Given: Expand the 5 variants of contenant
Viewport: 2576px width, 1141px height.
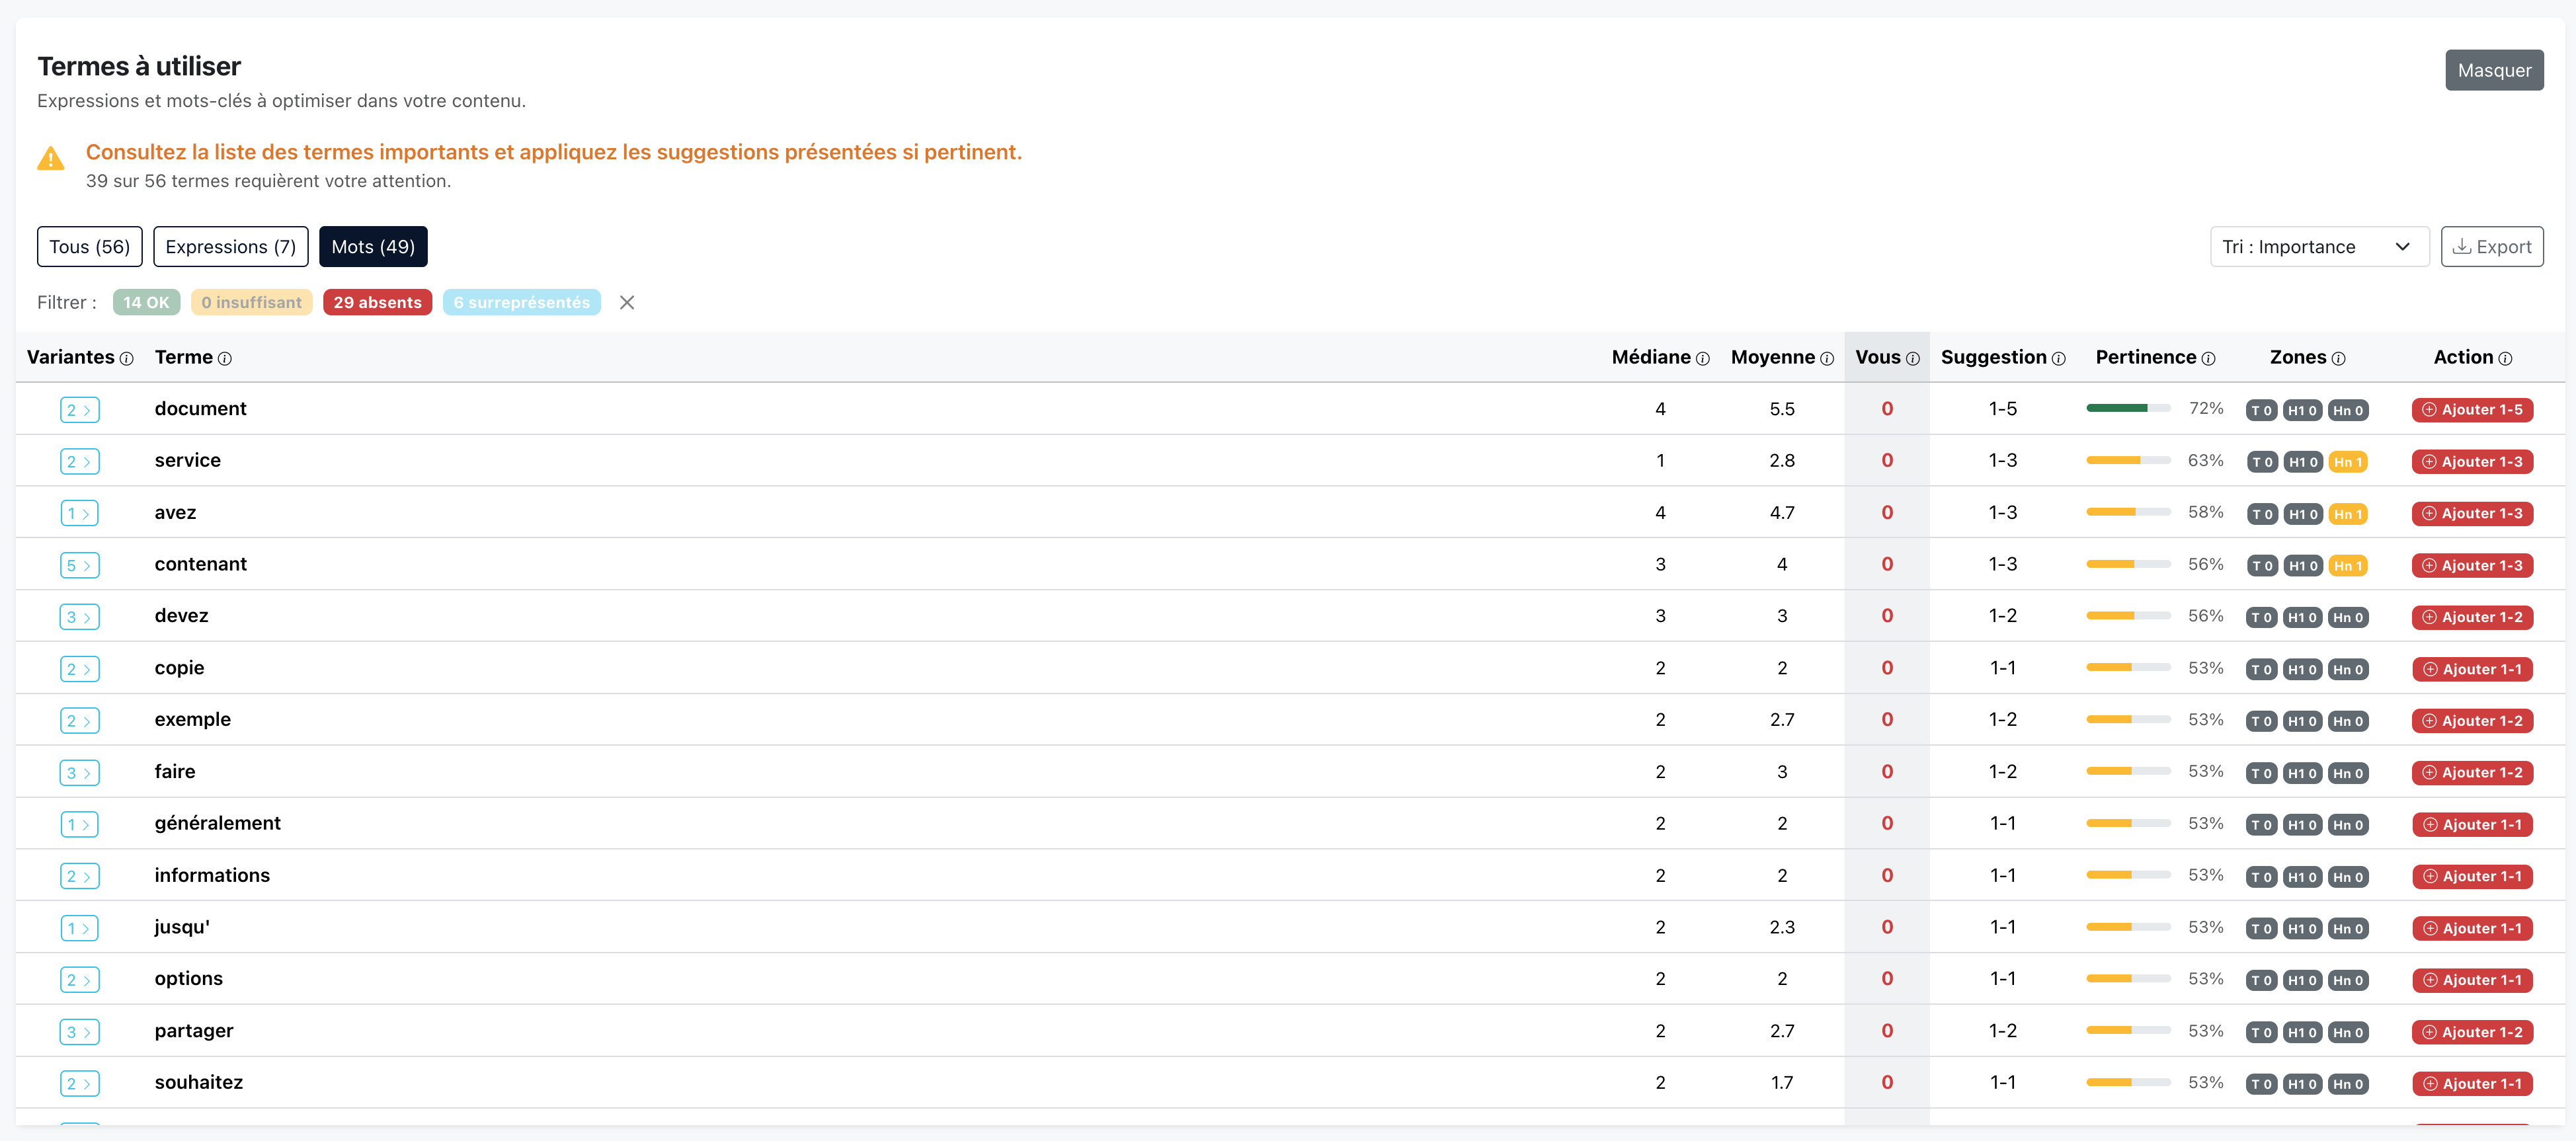Looking at the screenshot, I should (x=79, y=566).
